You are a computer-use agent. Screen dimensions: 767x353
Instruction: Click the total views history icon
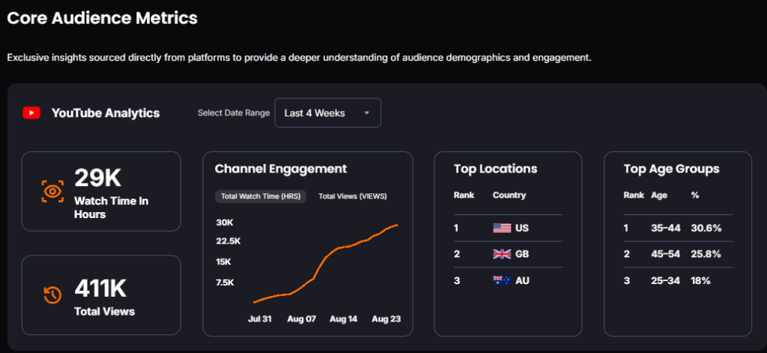coord(52,295)
